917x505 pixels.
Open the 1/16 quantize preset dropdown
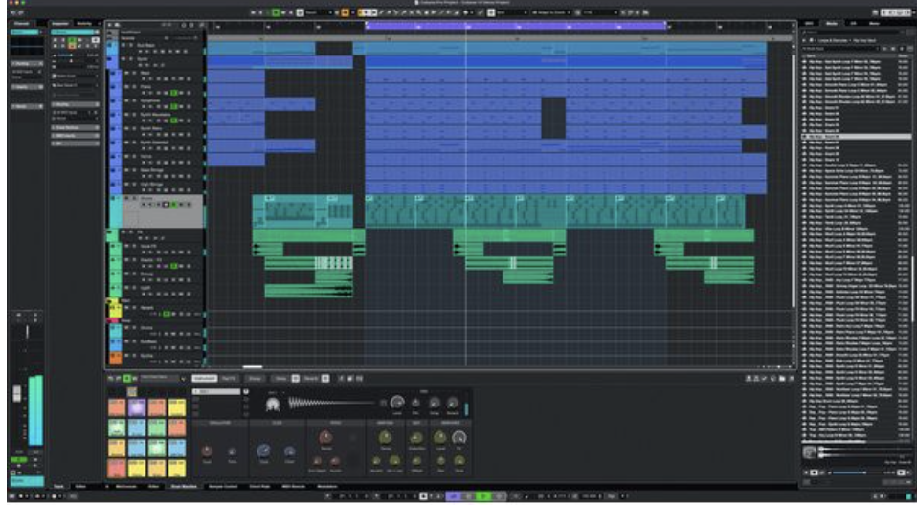point(600,12)
